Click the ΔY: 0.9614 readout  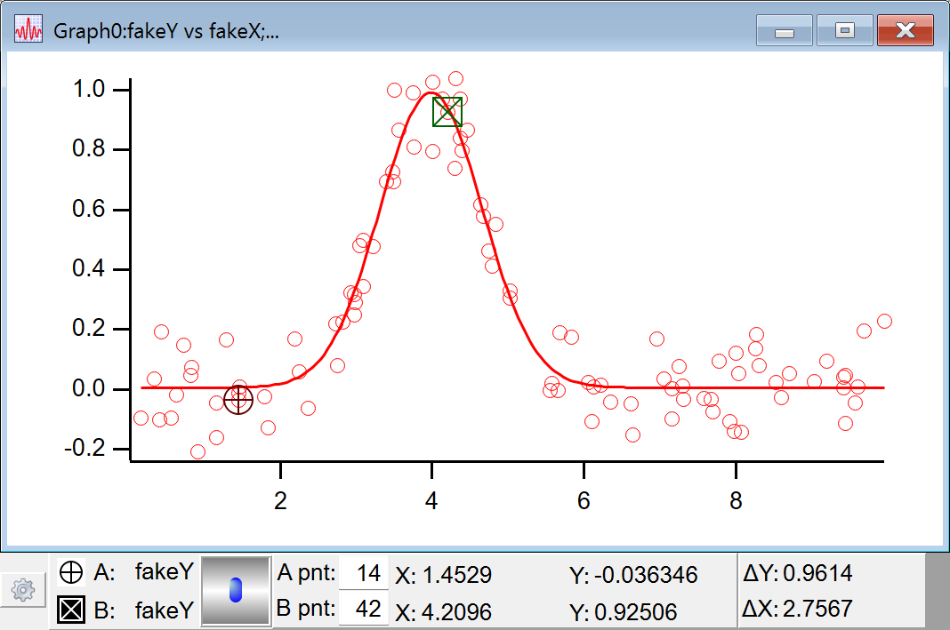click(797, 574)
